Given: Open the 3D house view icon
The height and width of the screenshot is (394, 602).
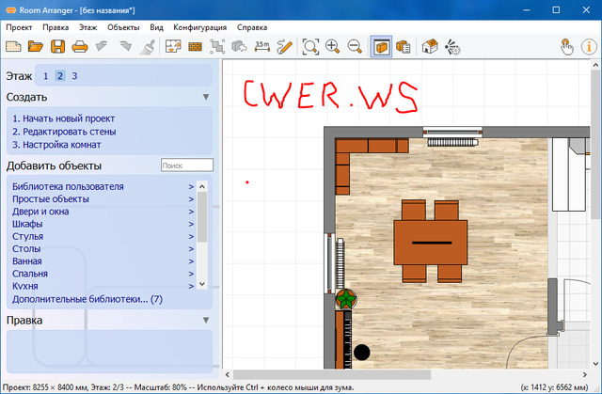Looking at the screenshot, I should 430,46.
